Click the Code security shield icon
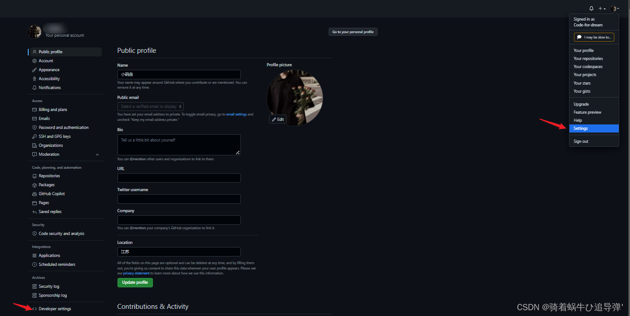The width and height of the screenshot is (630, 316). (x=35, y=234)
